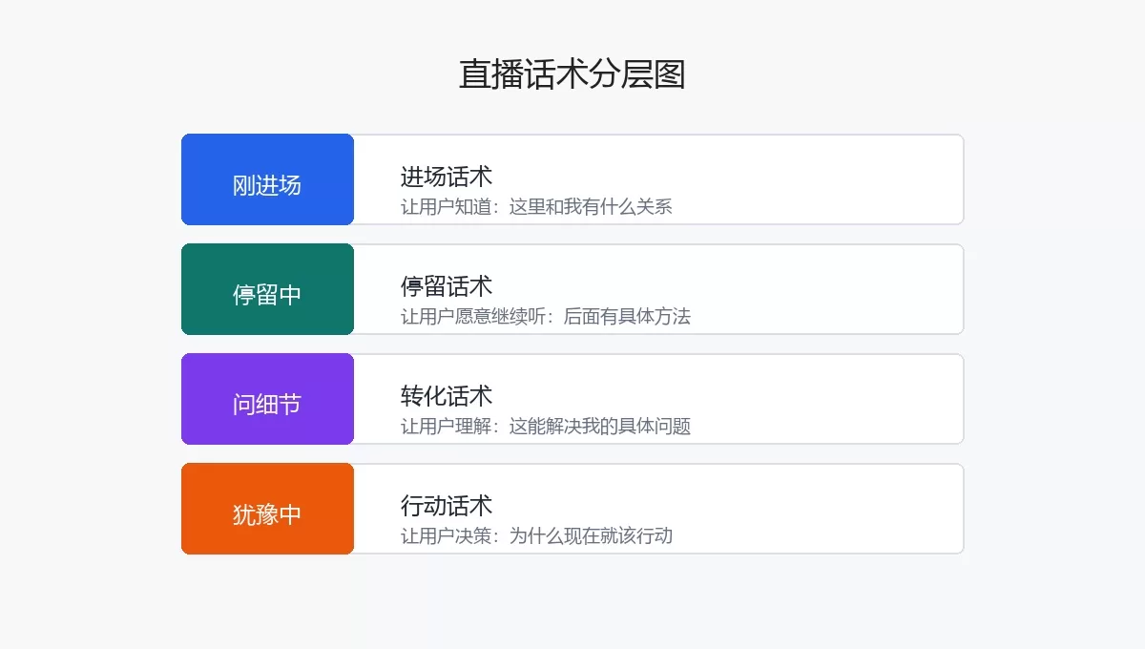Click the blue 刚进场 label block
This screenshot has height=649, width=1145.
267,179
